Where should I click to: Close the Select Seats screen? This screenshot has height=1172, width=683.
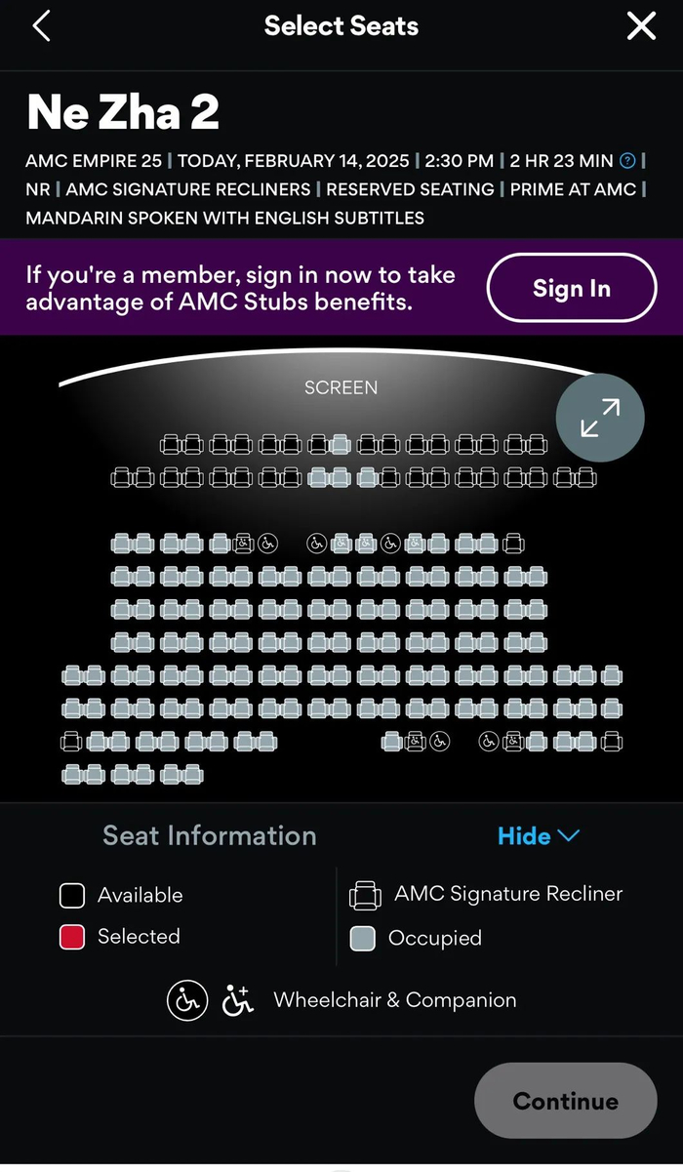pos(641,26)
